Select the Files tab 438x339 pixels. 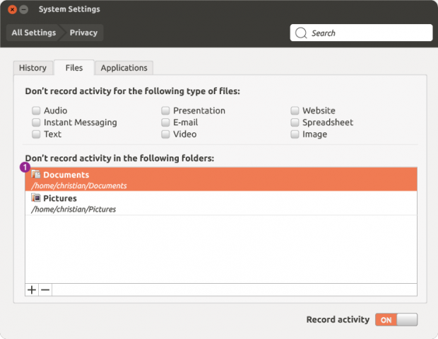pyautogui.click(x=74, y=67)
